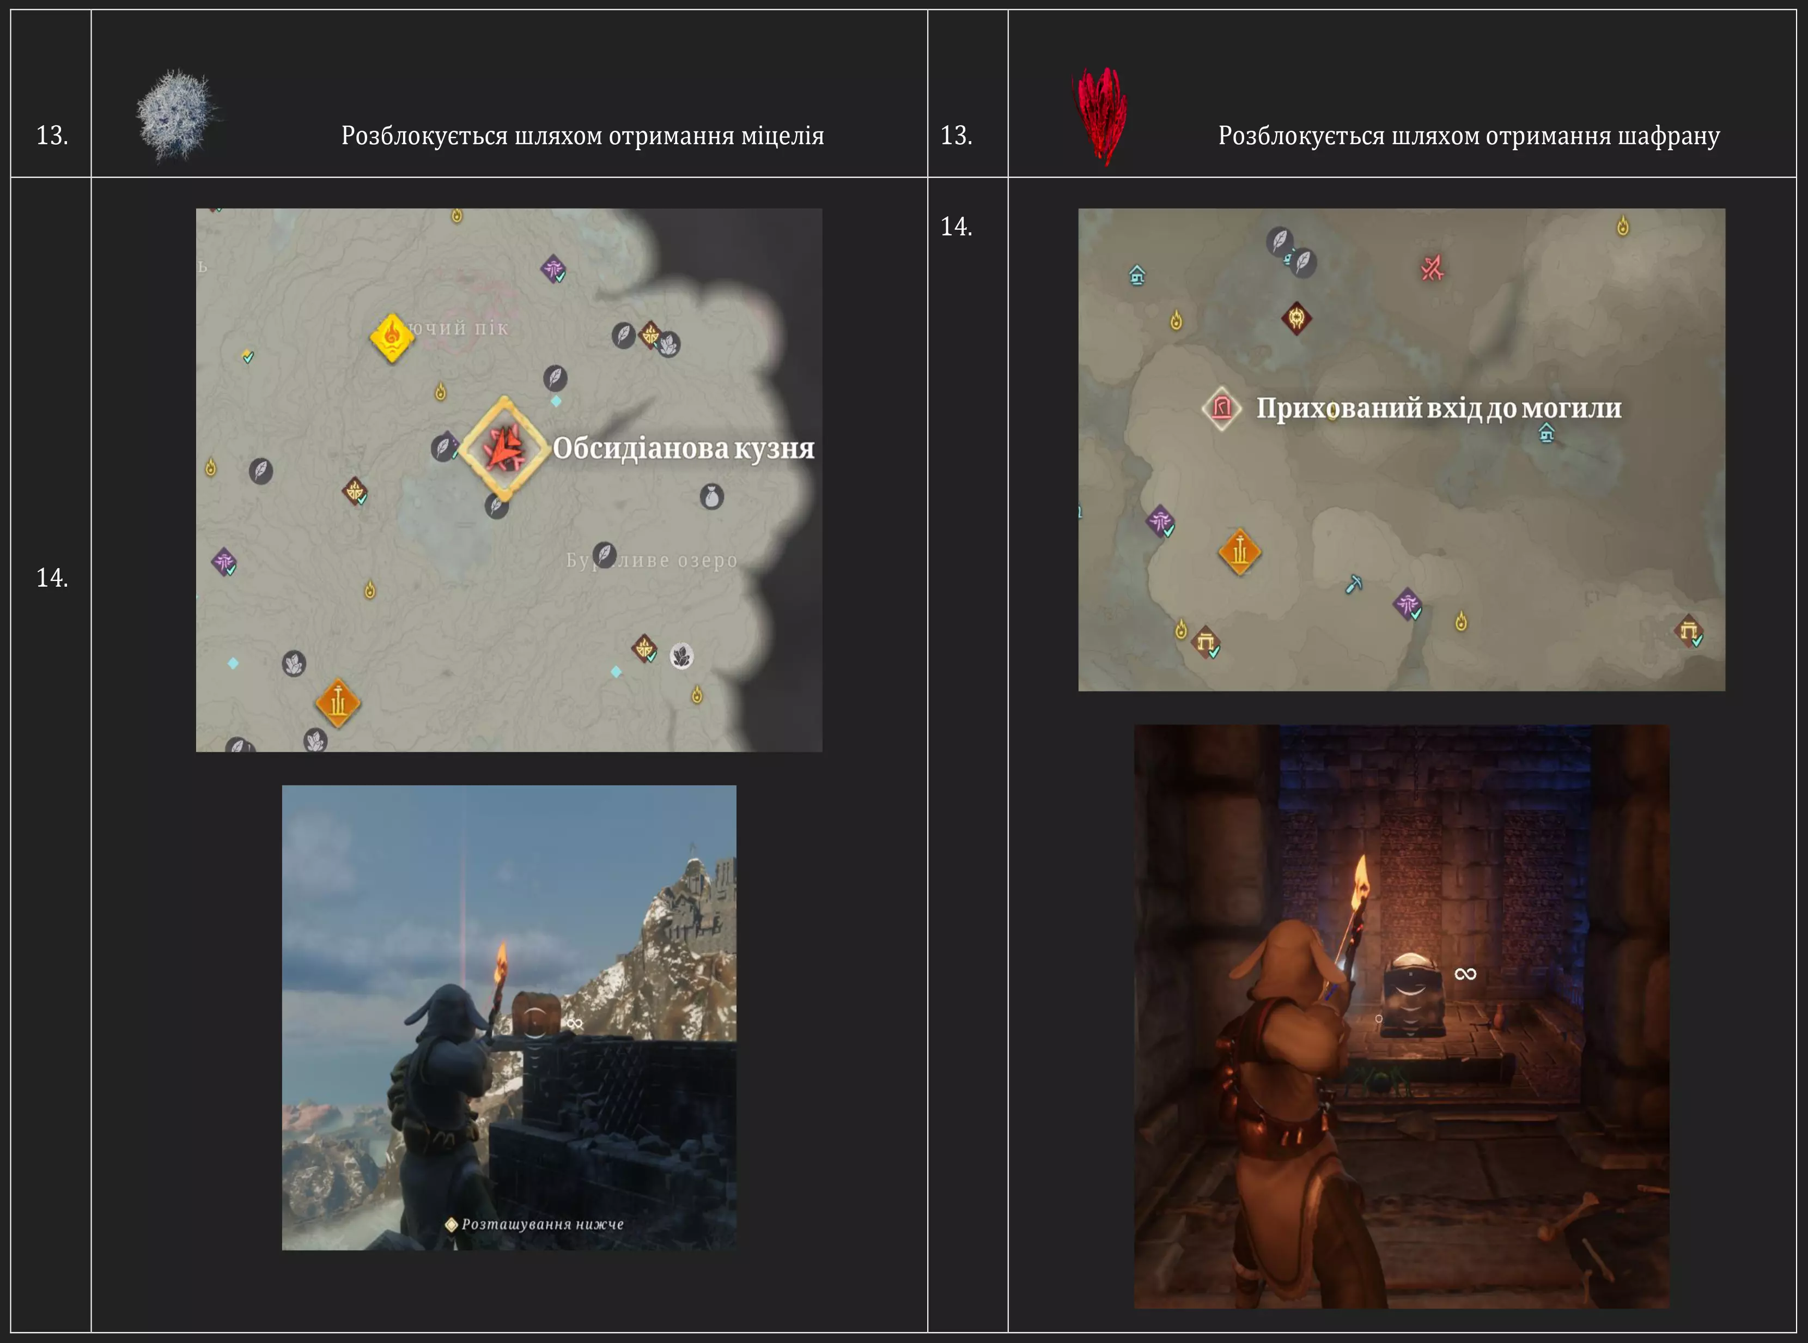Click the 'Прихований вхід до могили' label
This screenshot has height=1343, width=1808.
click(x=1438, y=408)
